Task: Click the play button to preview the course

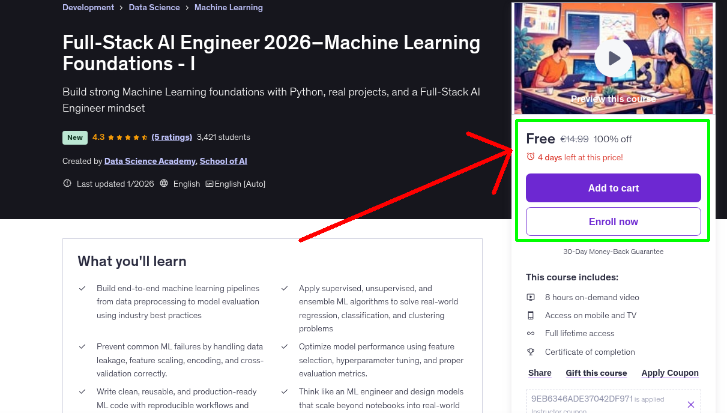Action: coord(613,58)
